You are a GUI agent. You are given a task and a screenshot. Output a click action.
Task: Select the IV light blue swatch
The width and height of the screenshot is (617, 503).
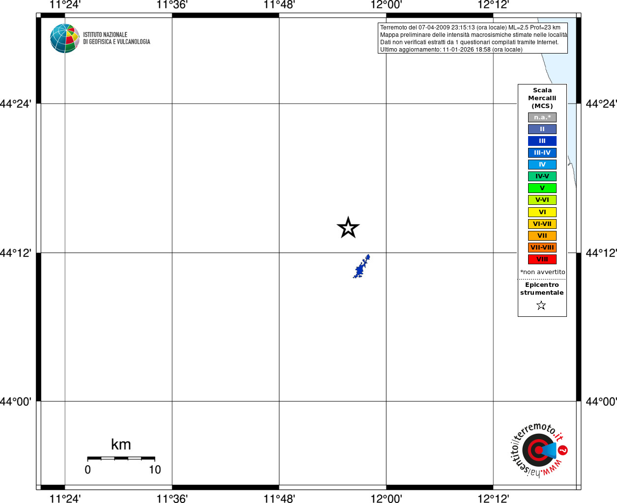click(x=542, y=165)
